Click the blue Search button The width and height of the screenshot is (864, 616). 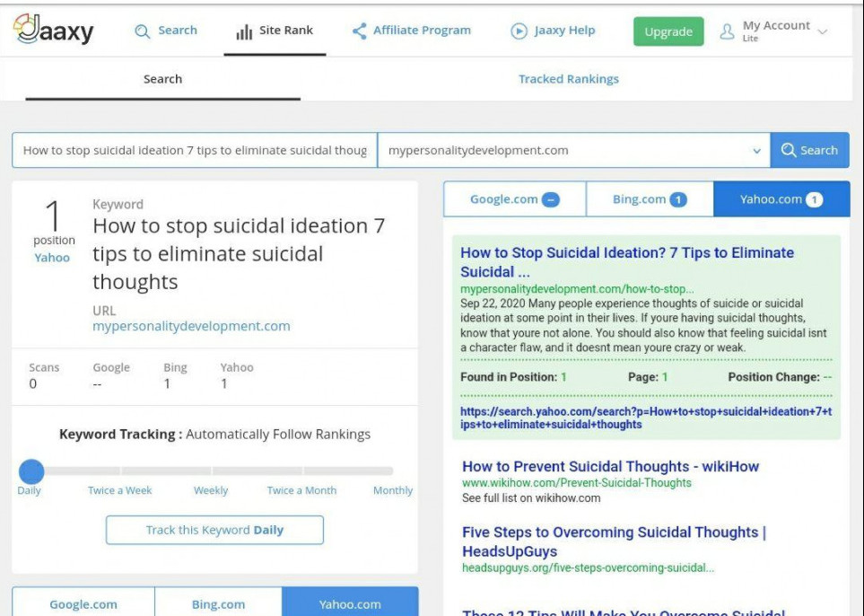[809, 150]
